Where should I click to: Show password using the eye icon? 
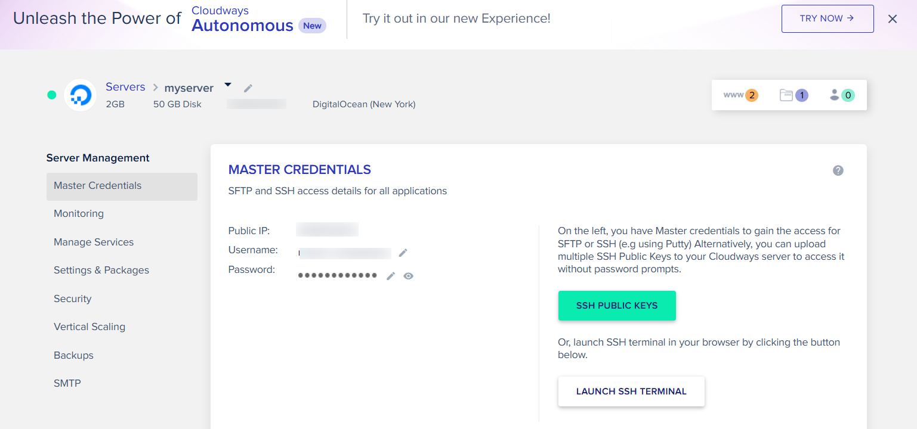pyautogui.click(x=408, y=276)
